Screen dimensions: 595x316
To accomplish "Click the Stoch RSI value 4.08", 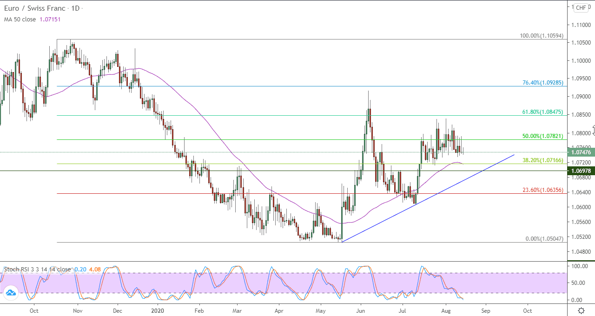I will tap(94, 269).
